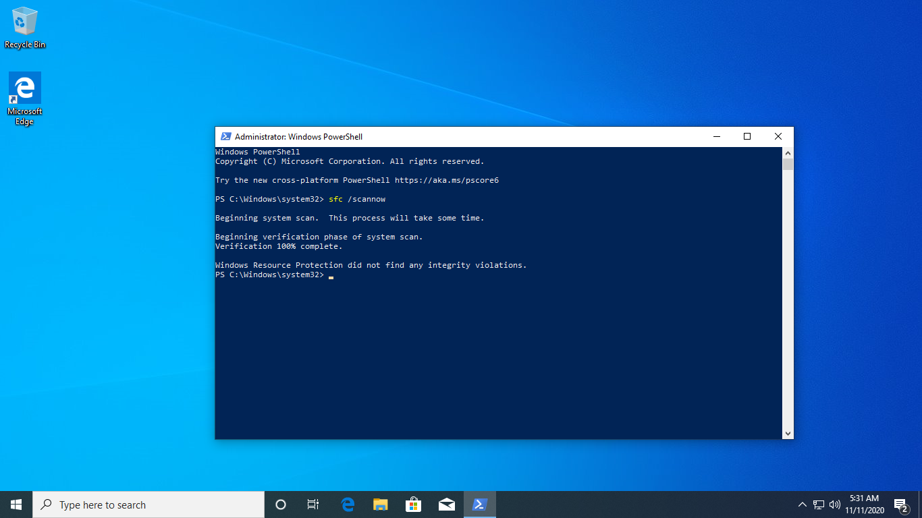The width and height of the screenshot is (922, 518).
Task: Open the volume control tray icon
Action: (x=835, y=505)
